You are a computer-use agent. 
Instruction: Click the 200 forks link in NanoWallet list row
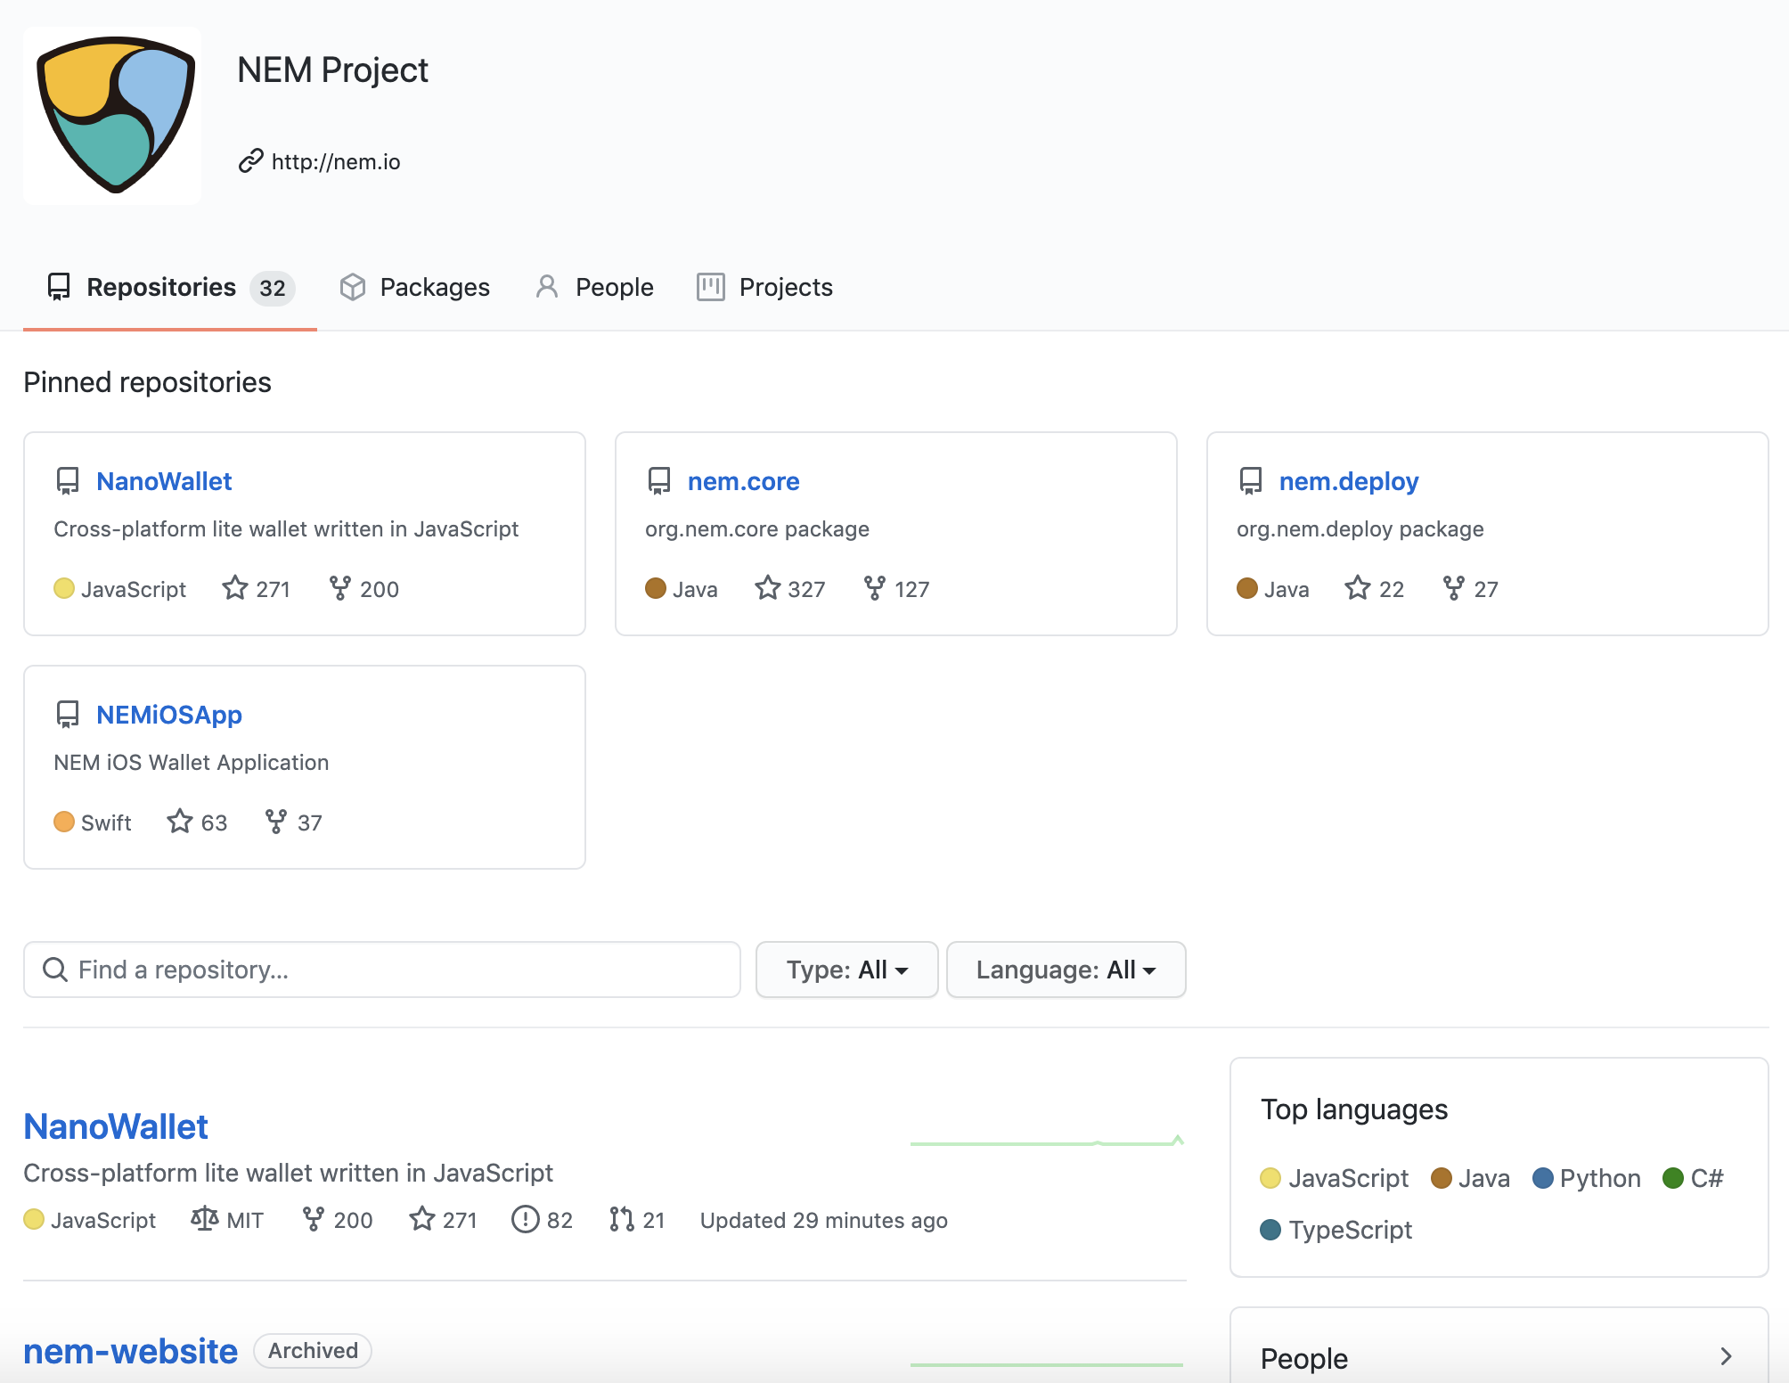(x=338, y=1219)
